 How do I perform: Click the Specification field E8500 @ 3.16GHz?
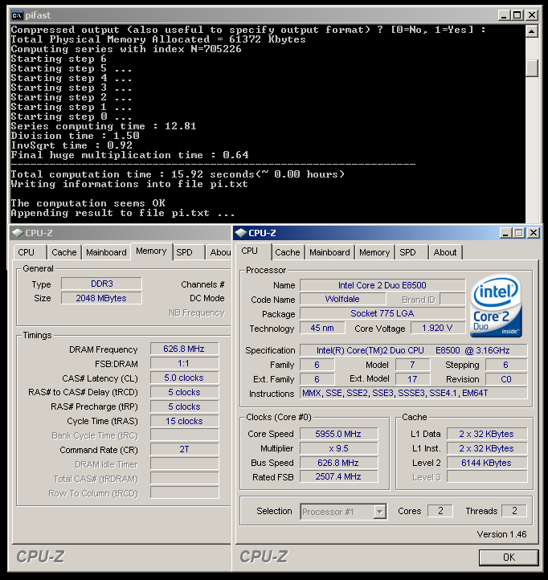pos(413,350)
